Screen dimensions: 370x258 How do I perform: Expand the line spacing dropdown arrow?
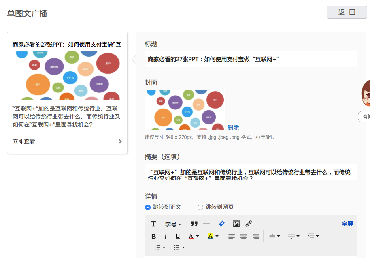click(317, 236)
